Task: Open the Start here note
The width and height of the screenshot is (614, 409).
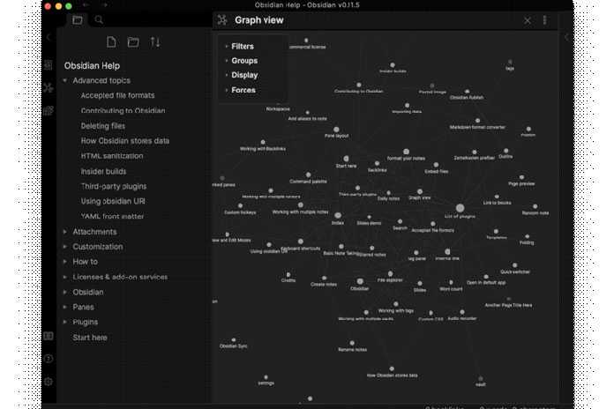Action: (90, 338)
